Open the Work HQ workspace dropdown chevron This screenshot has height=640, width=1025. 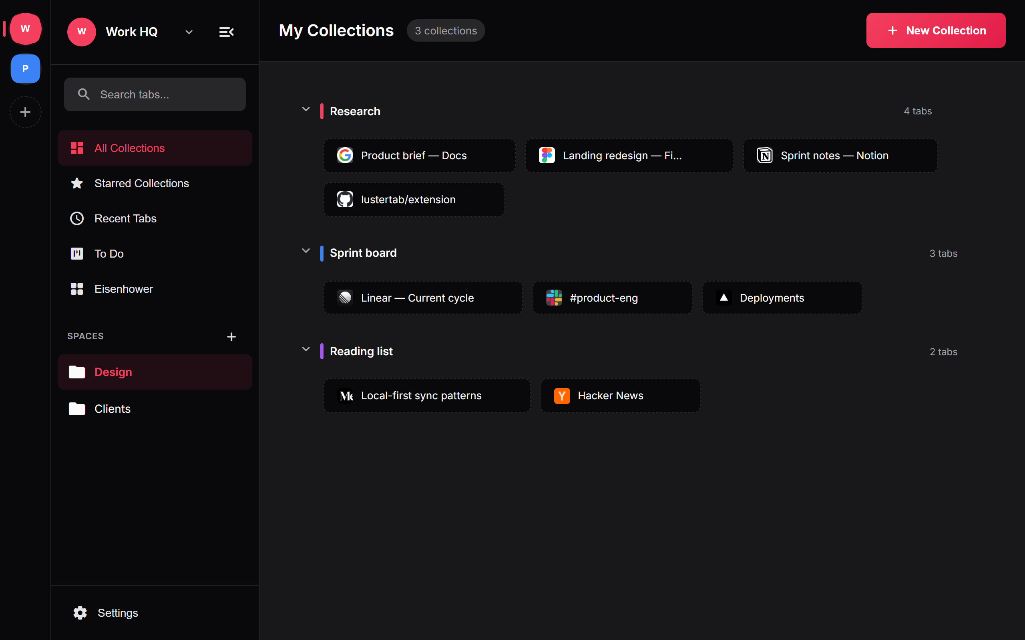click(189, 32)
